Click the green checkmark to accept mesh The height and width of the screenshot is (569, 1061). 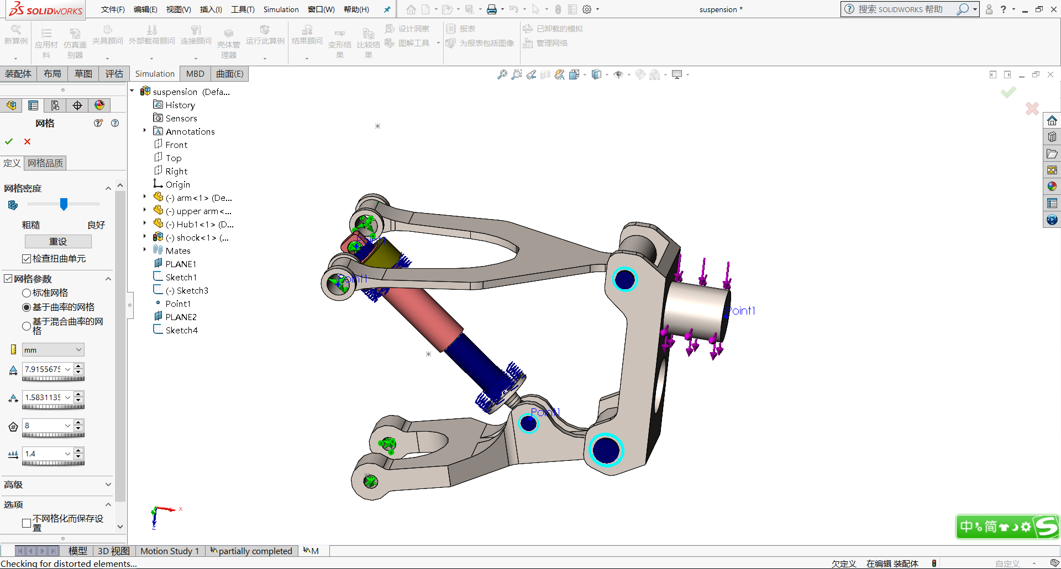[9, 142]
